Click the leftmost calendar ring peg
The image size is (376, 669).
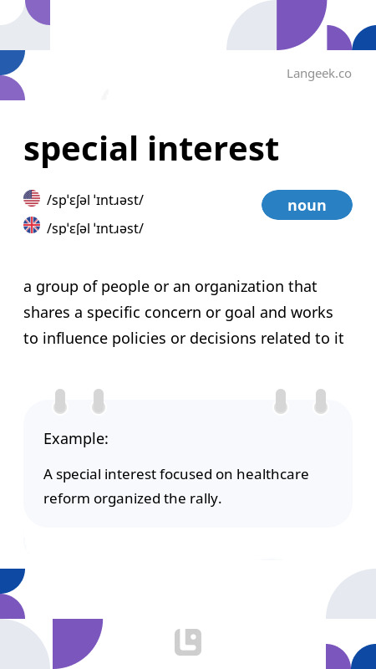(x=60, y=401)
